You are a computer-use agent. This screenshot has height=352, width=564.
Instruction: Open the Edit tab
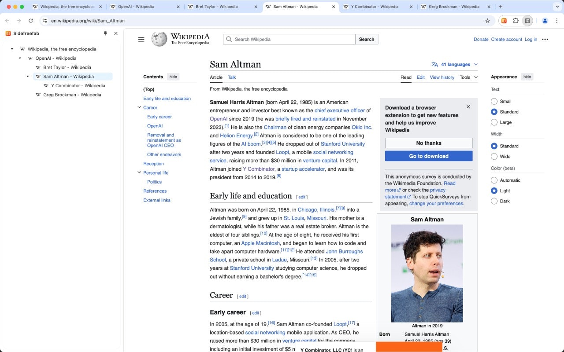point(421,77)
